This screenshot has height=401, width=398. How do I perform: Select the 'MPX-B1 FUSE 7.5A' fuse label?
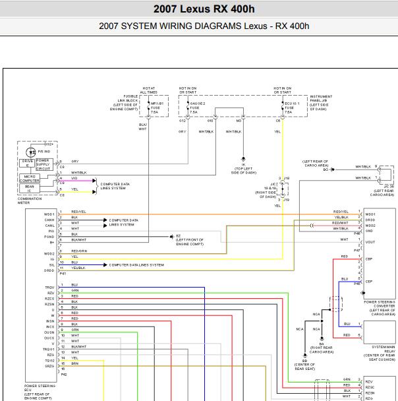(x=157, y=108)
